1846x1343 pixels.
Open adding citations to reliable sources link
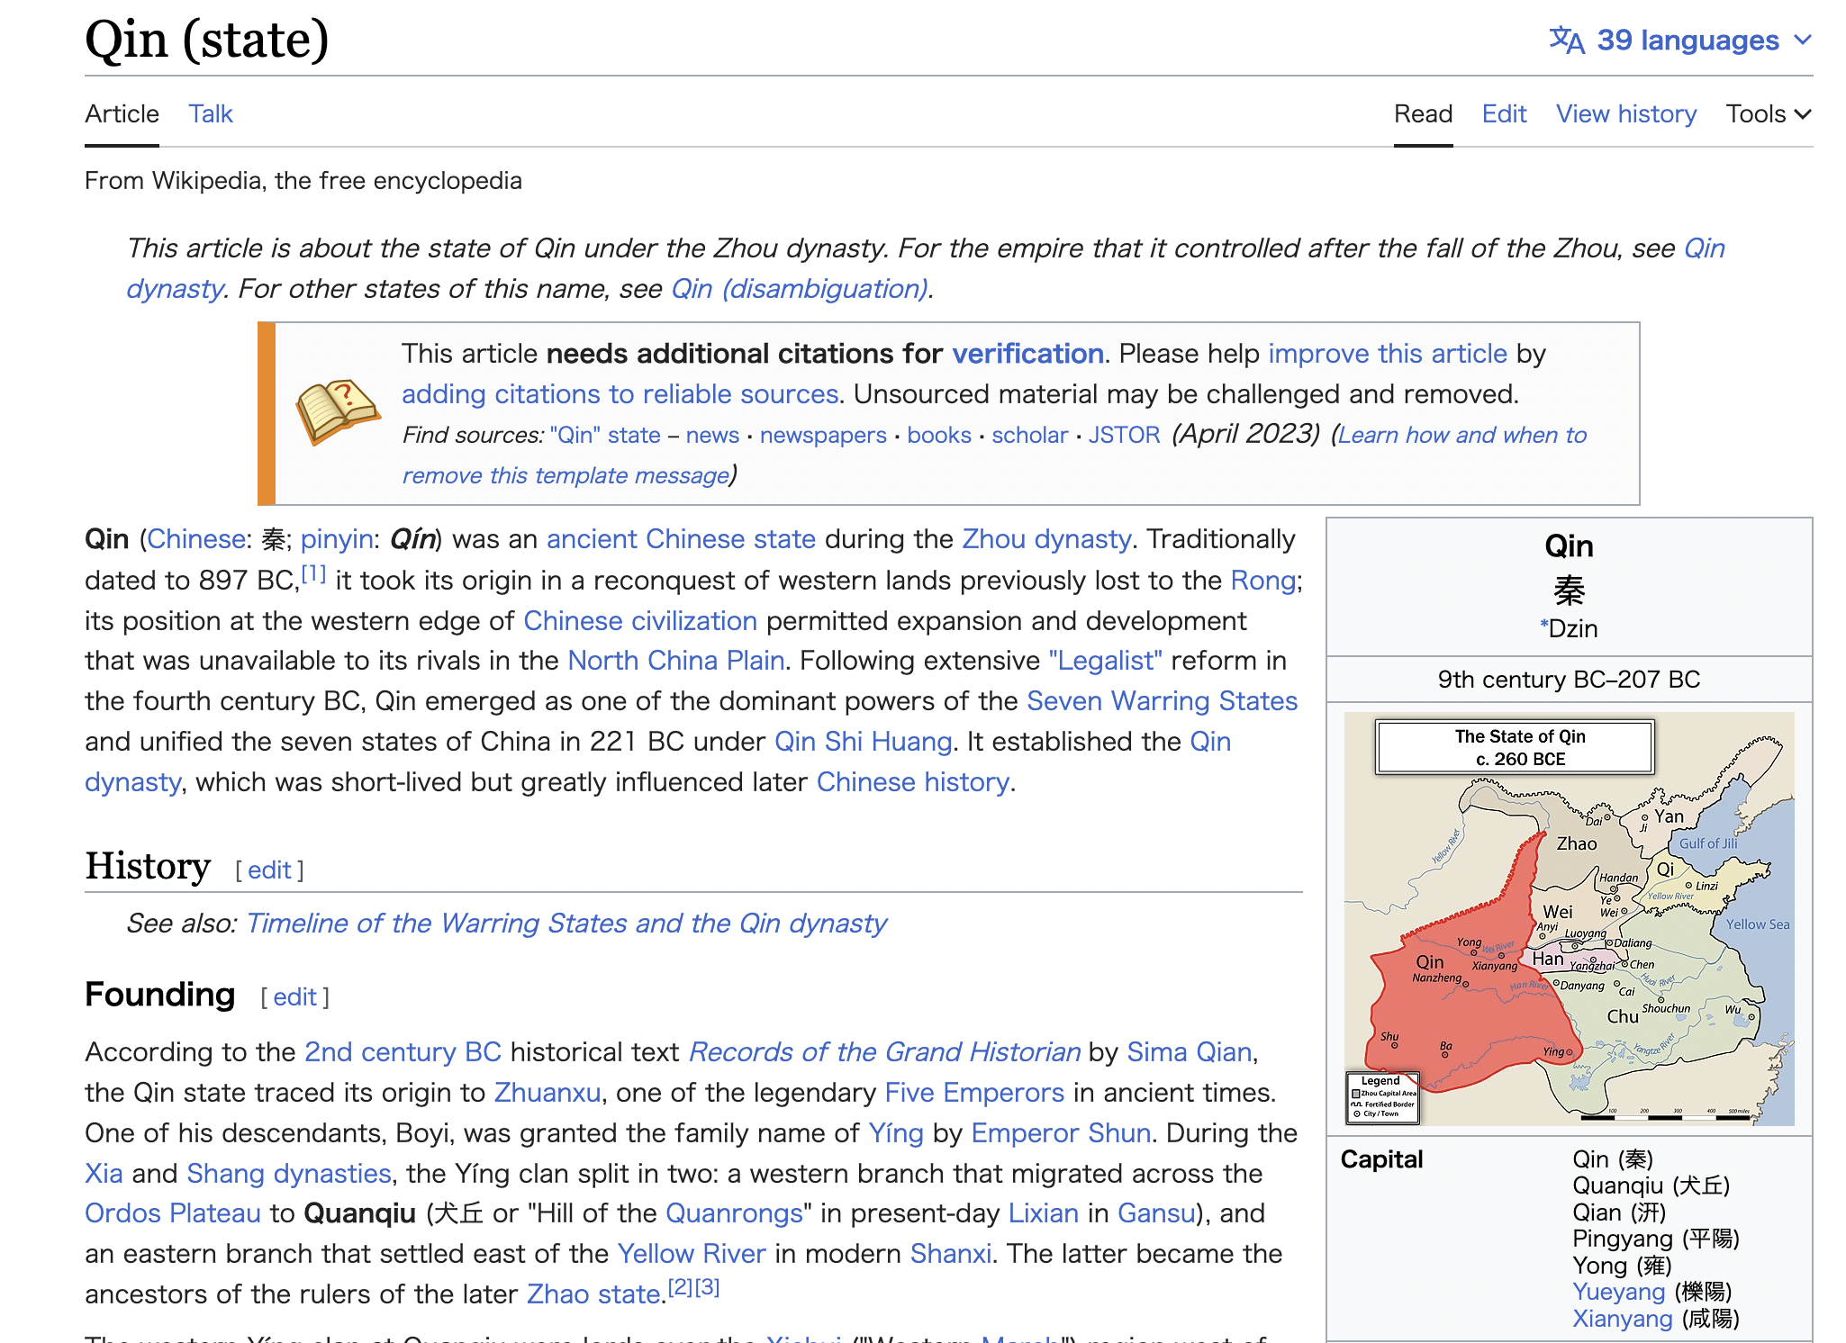pos(620,393)
